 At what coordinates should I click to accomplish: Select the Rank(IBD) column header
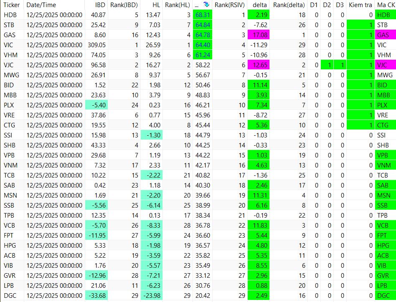point(124,5)
